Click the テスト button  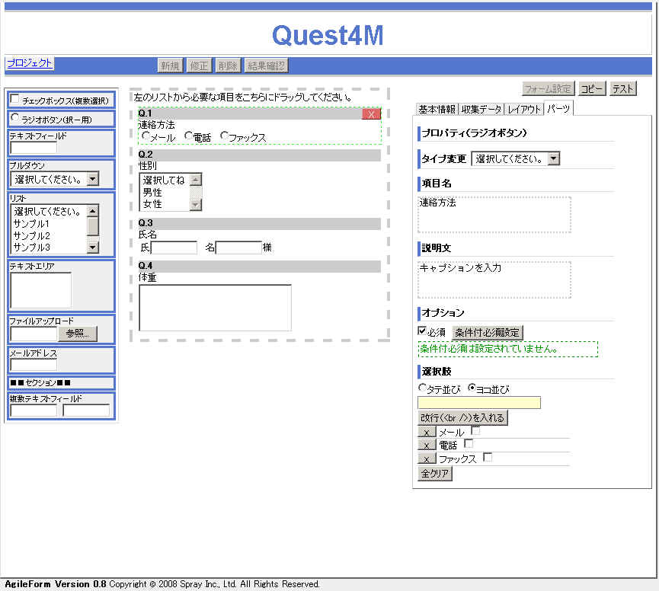click(623, 88)
